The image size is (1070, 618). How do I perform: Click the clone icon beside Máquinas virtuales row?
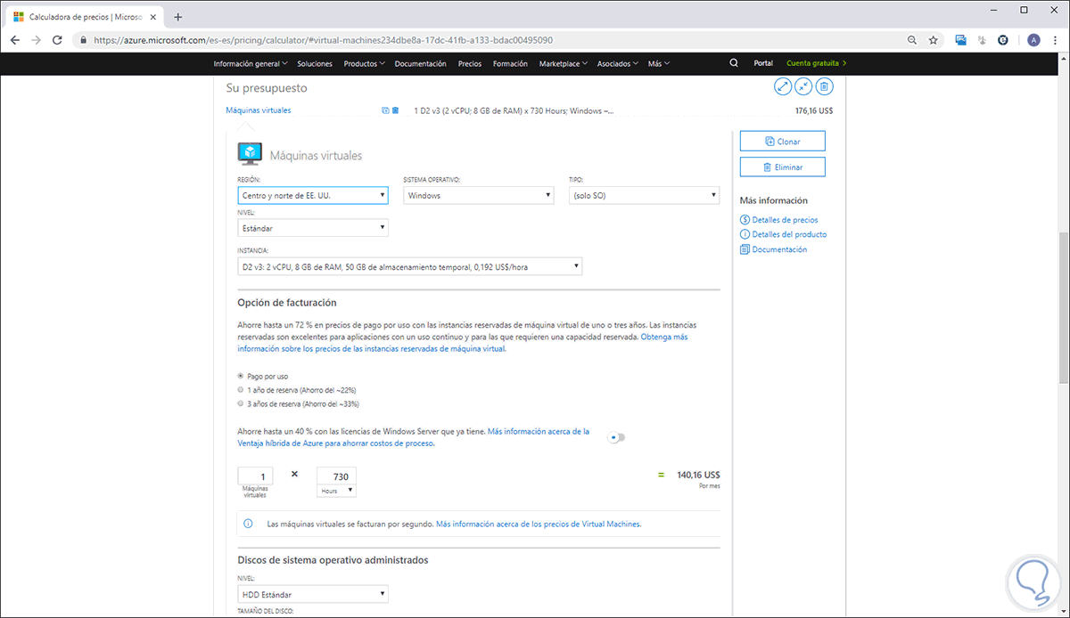[385, 110]
